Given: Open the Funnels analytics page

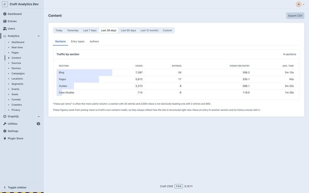Looking at the screenshot, I should point(16,100).
